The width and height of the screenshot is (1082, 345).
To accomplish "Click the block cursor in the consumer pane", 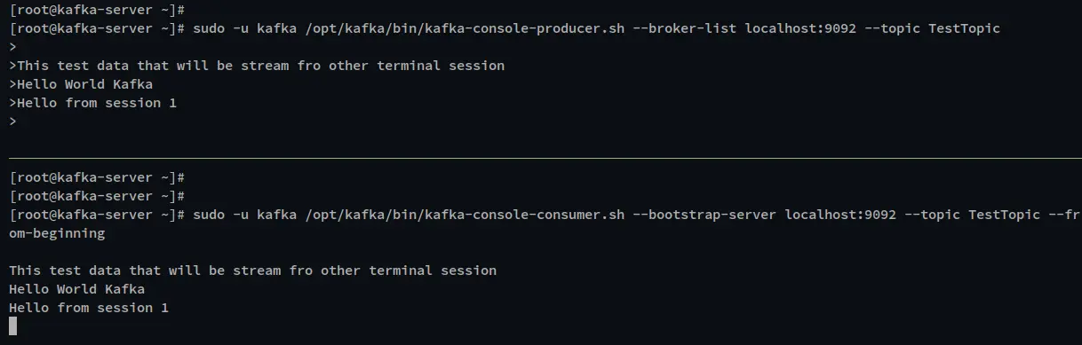I will [13, 325].
